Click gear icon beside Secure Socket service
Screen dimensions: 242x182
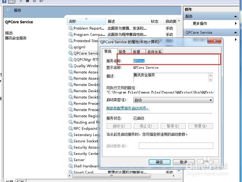tap(71, 141)
